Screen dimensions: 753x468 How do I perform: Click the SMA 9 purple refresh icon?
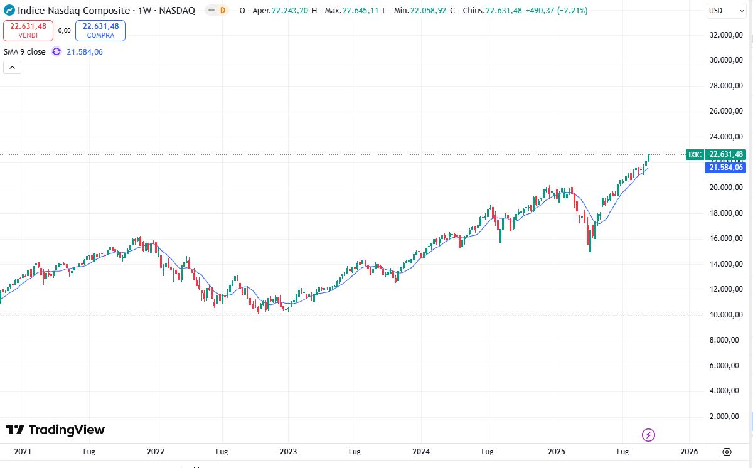click(x=56, y=52)
